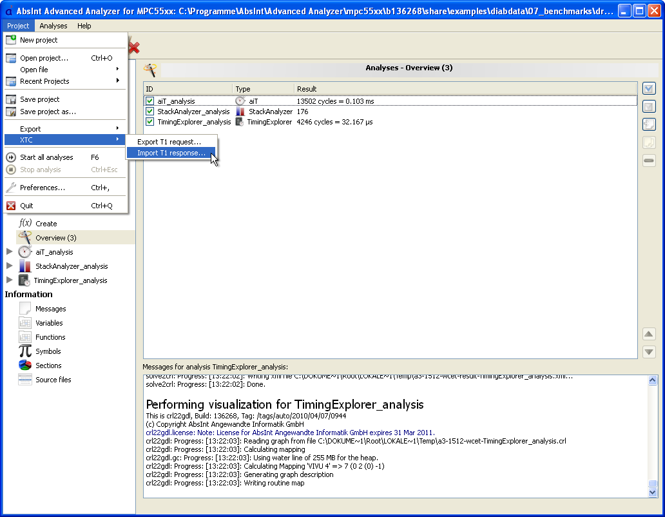
Task: Click the add-analysis button below deselect
Action: coord(649,124)
